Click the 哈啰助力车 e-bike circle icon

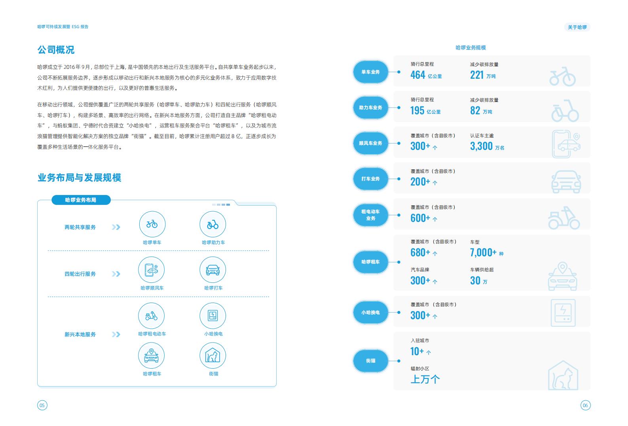(x=213, y=224)
